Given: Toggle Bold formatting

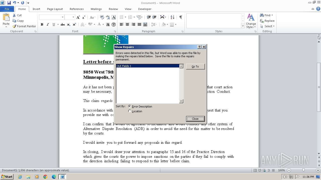Looking at the screenshot, I should coord(42,24).
